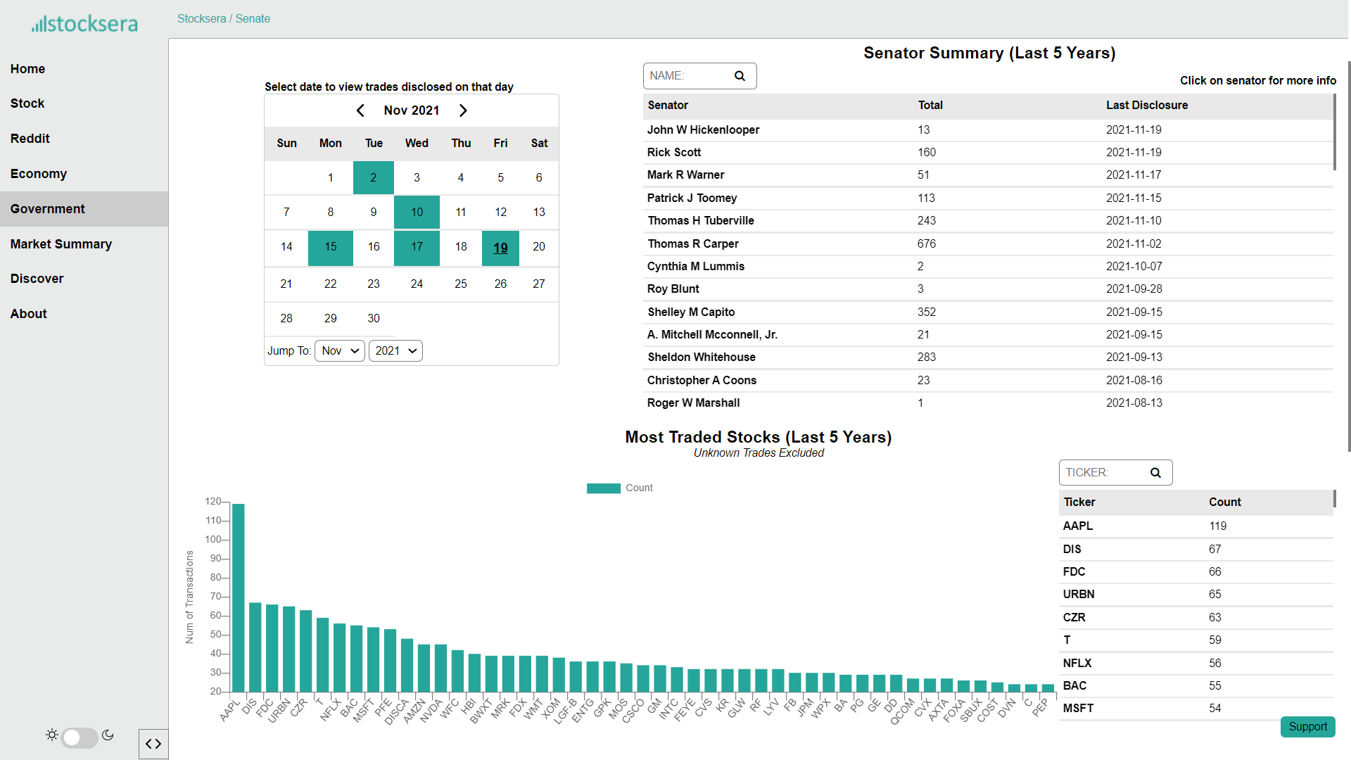The image size is (1351, 760).
Task: Click the Stocksera breadcrumb link
Action: point(201,19)
